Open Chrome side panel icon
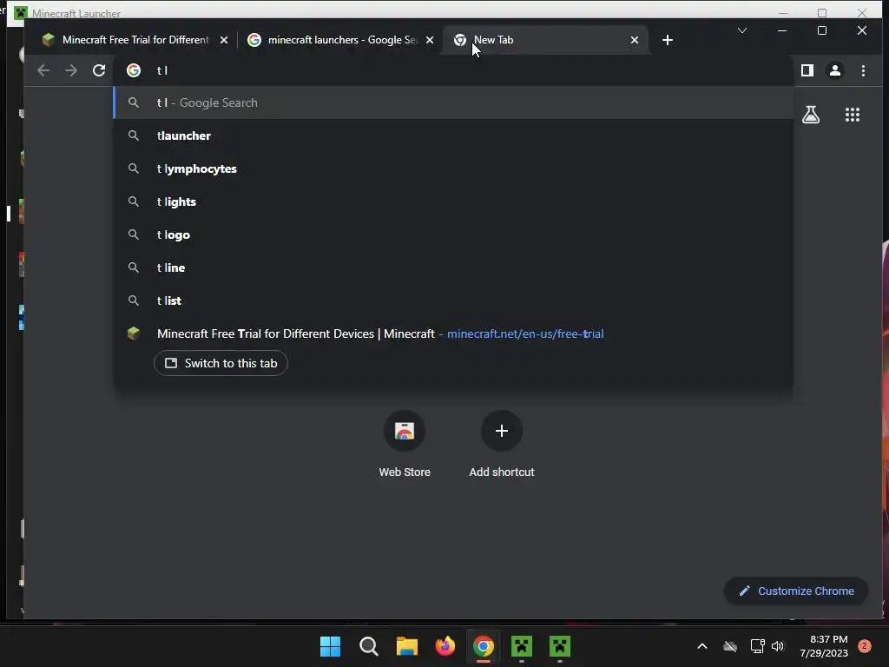889x667 pixels. click(807, 70)
